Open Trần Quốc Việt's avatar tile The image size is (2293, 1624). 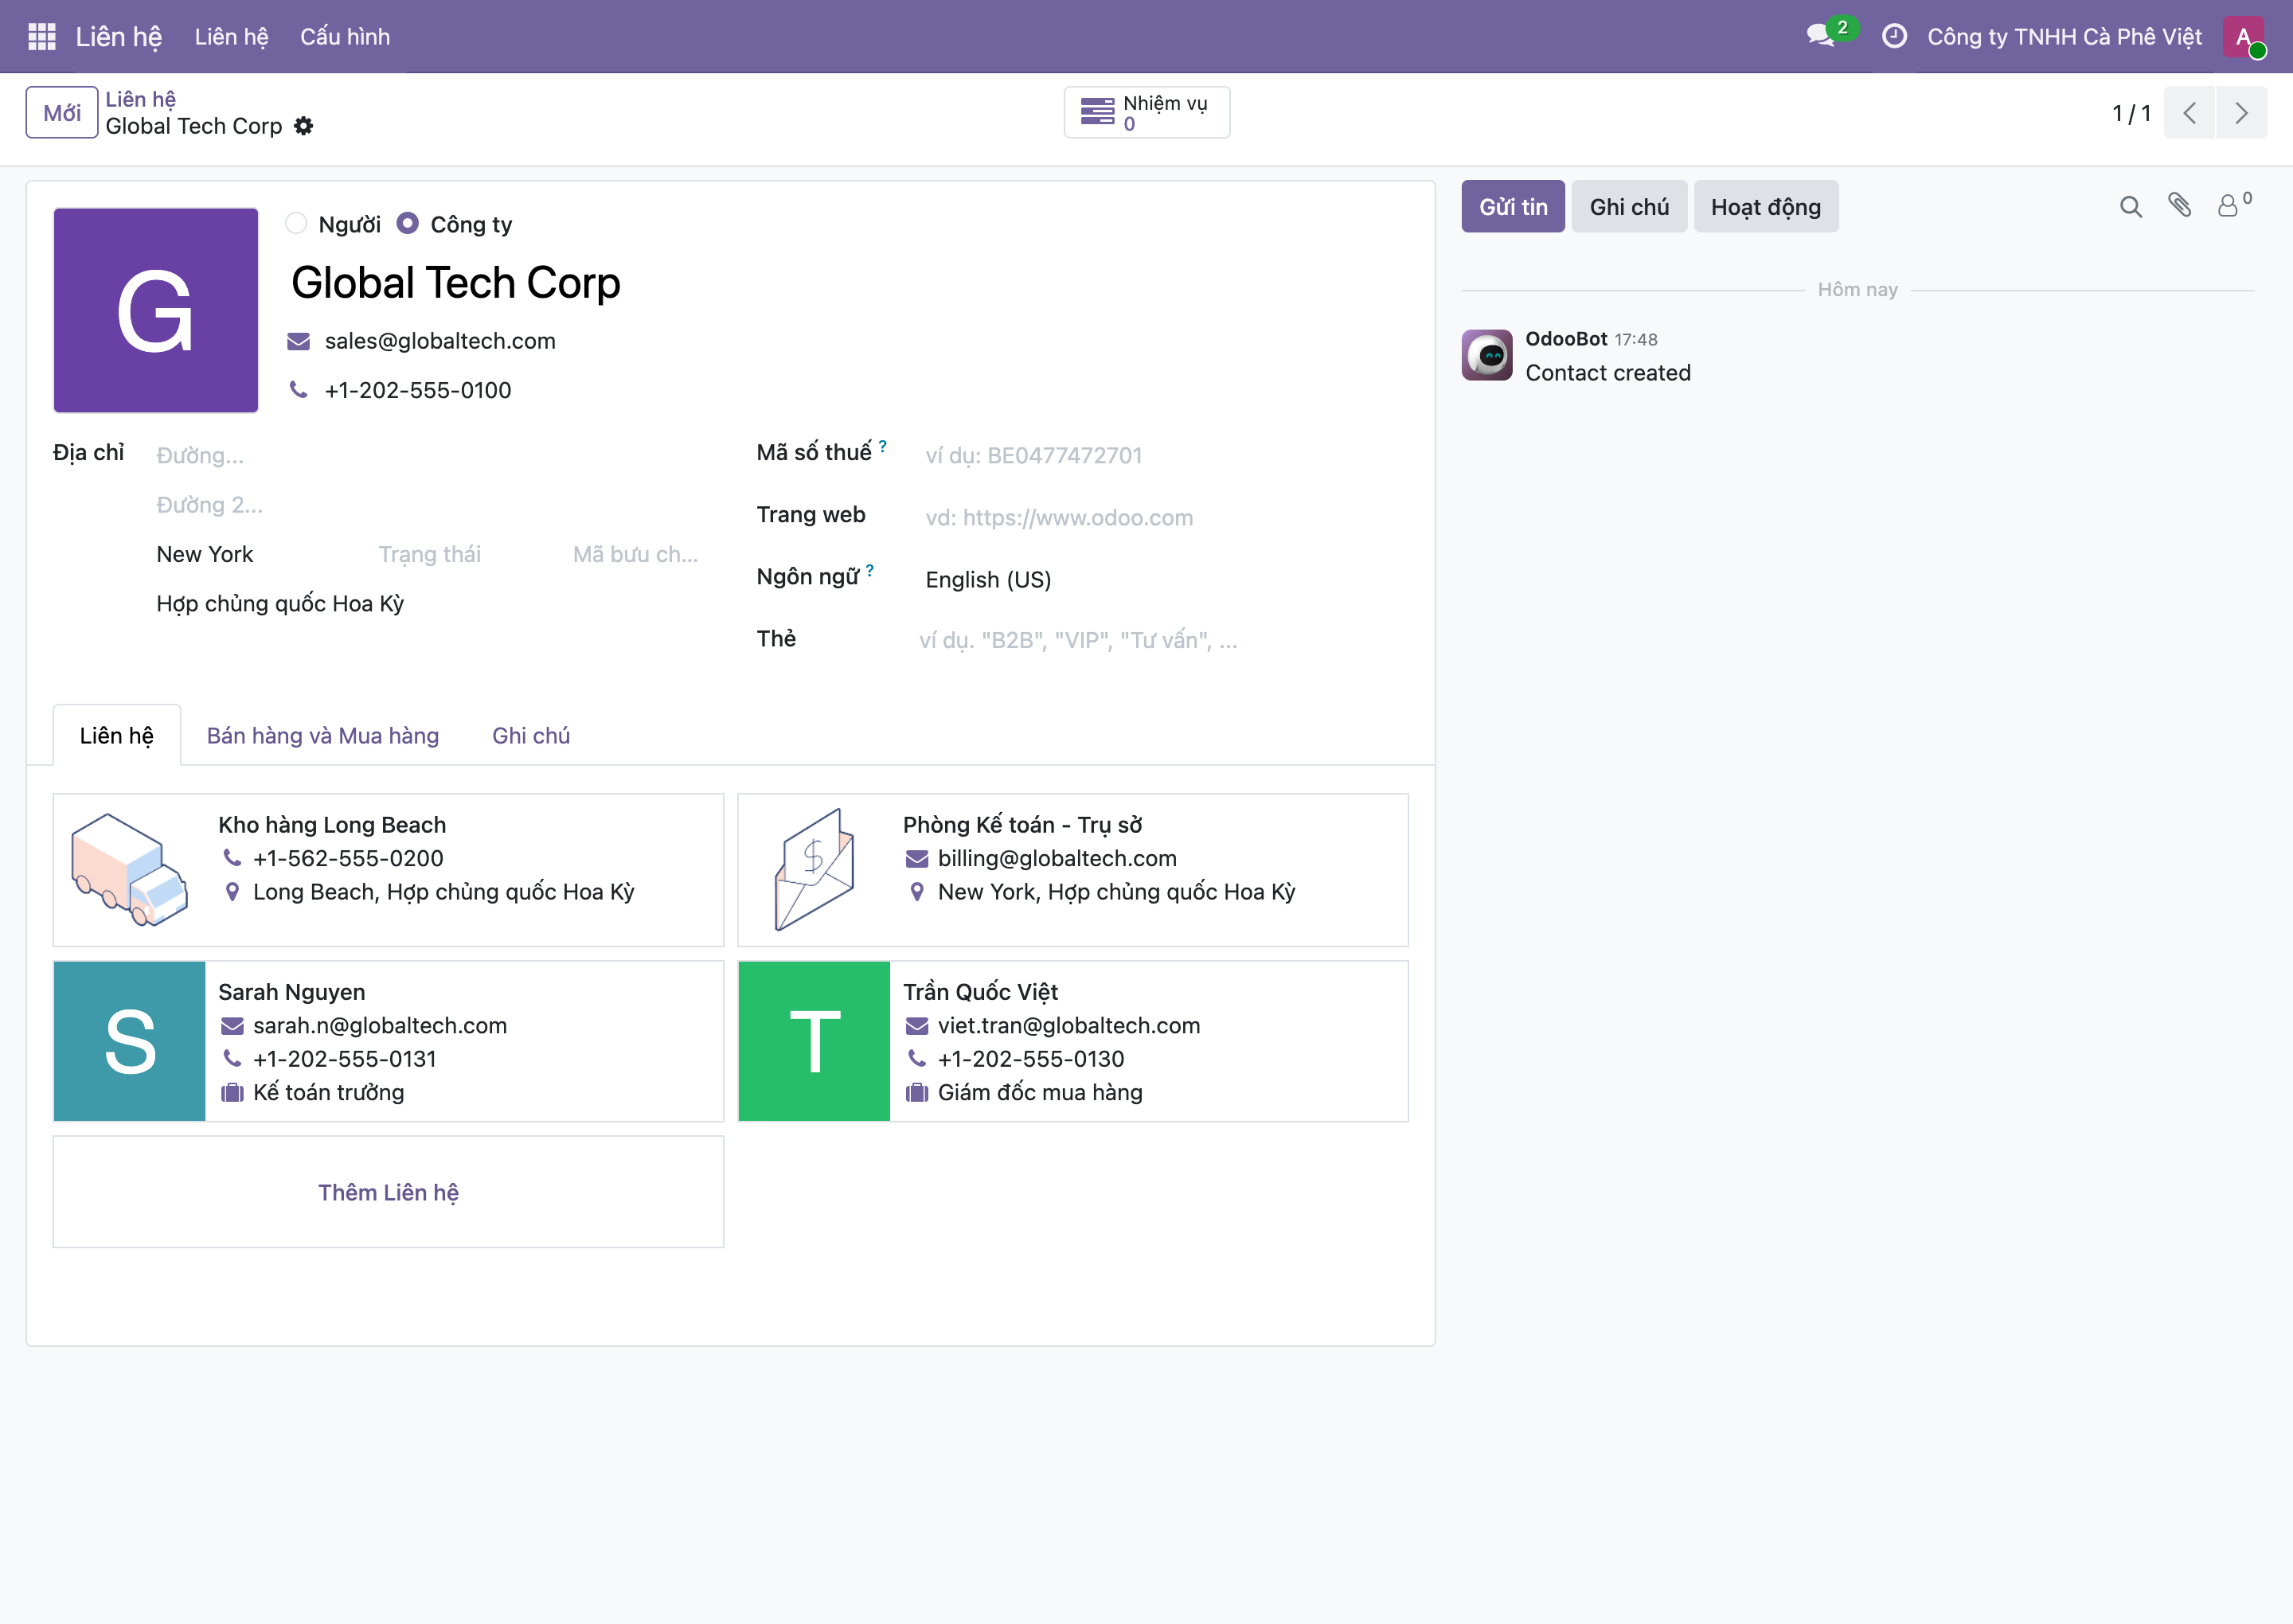pyautogui.click(x=814, y=1041)
